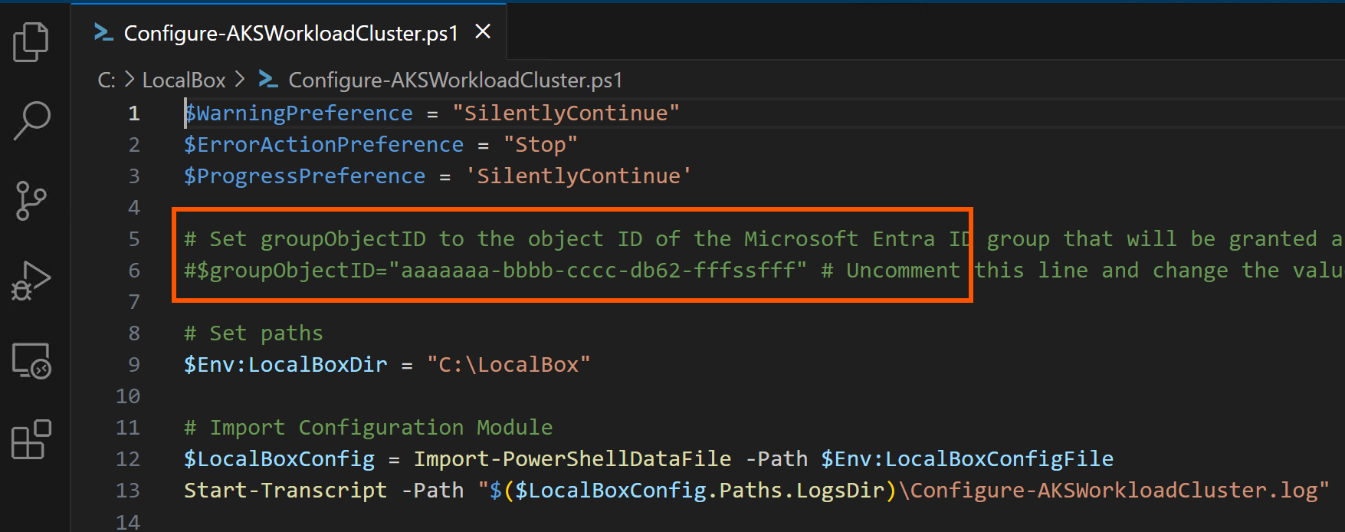Viewport: 1345px width, 532px height.
Task: Click the '# Import Configuration Module' comment
Action: tap(368, 428)
